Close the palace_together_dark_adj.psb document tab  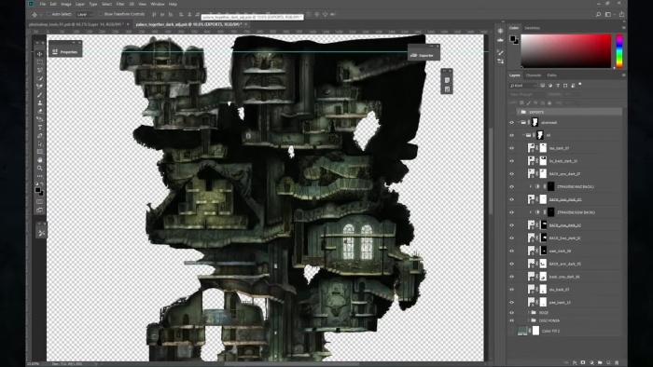245,24
